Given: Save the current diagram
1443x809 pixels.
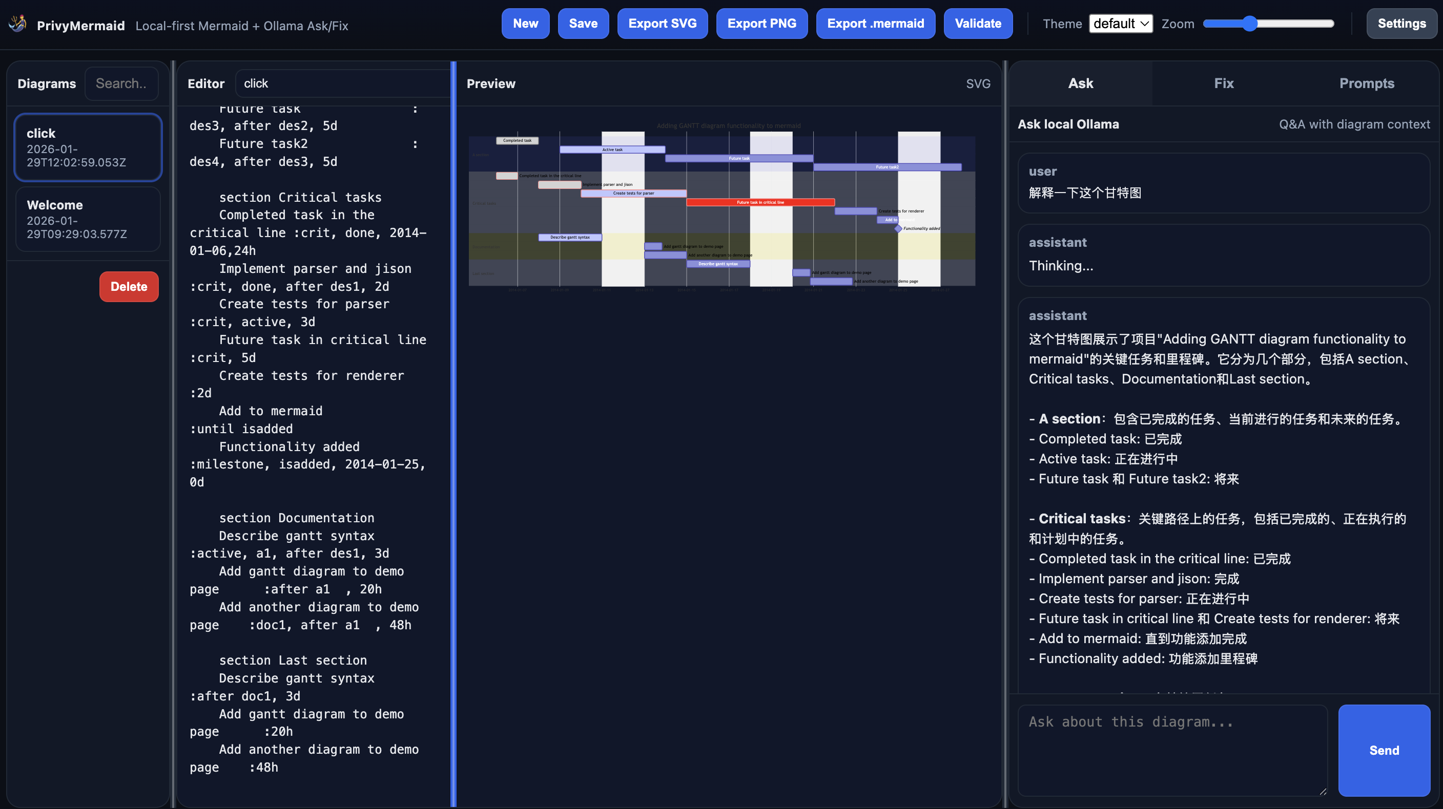Looking at the screenshot, I should [x=583, y=24].
